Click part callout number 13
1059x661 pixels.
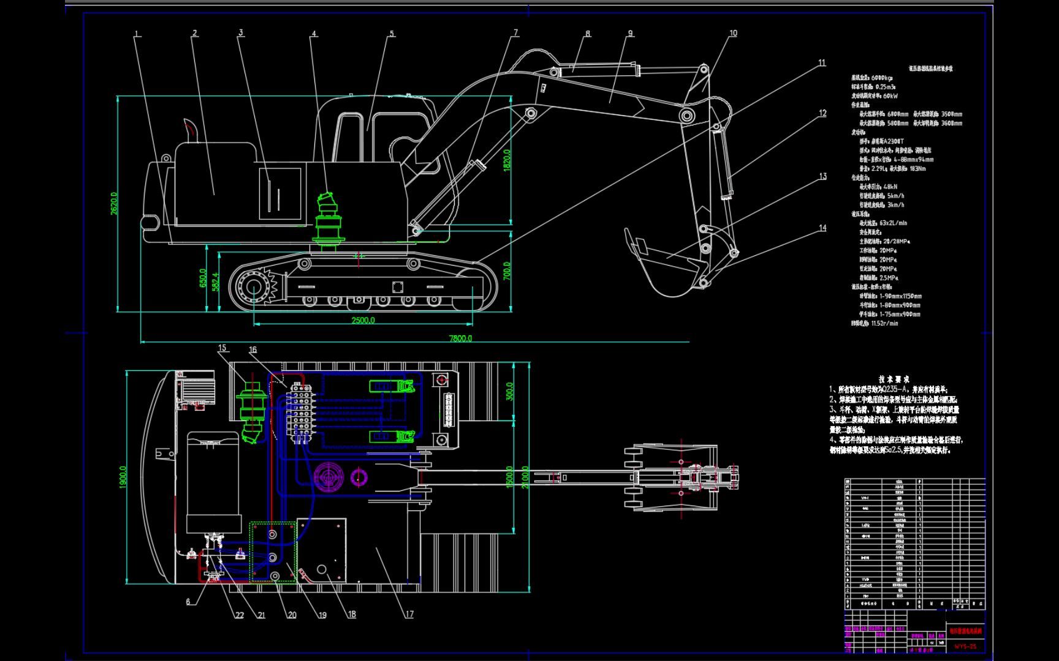(822, 176)
